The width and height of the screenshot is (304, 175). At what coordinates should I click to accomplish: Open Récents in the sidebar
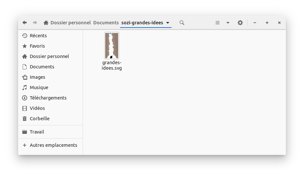[x=51, y=36]
